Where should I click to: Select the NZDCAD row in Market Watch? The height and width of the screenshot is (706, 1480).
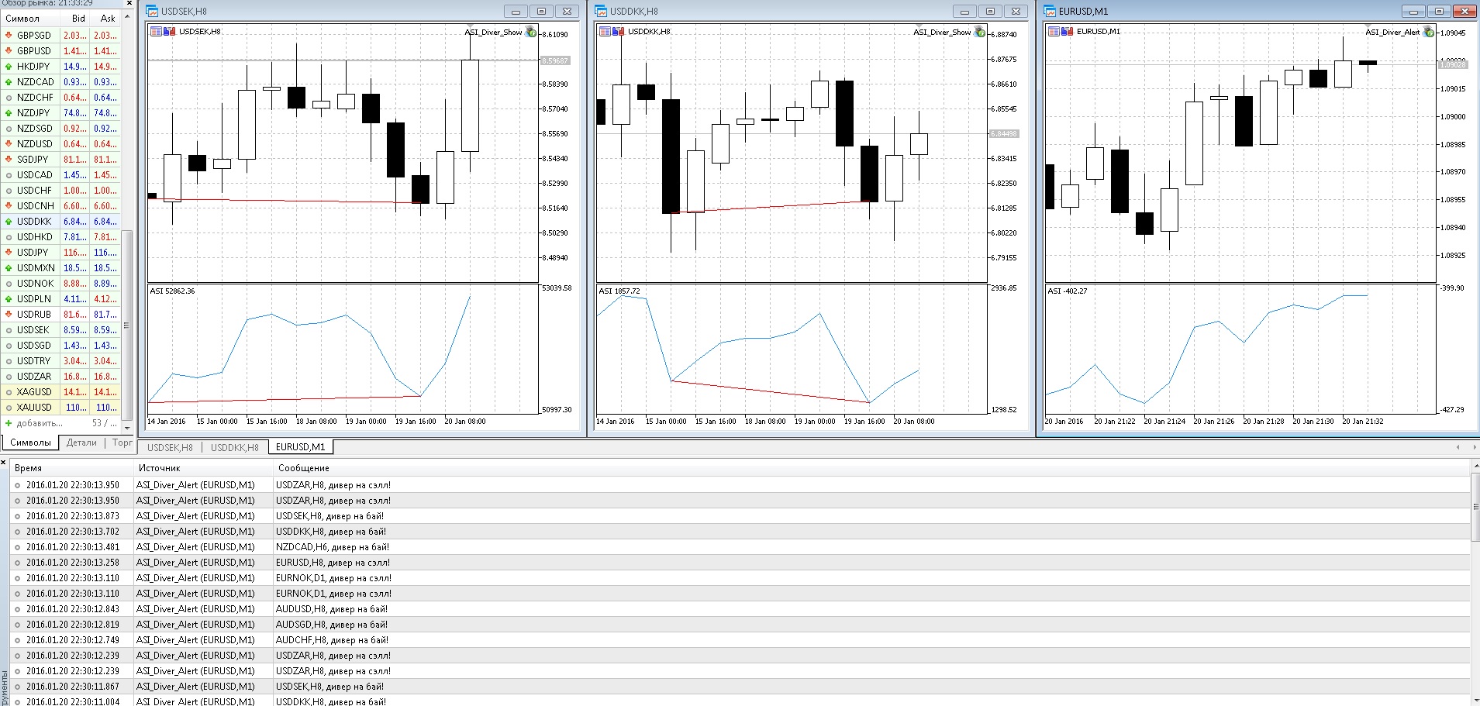[x=60, y=82]
